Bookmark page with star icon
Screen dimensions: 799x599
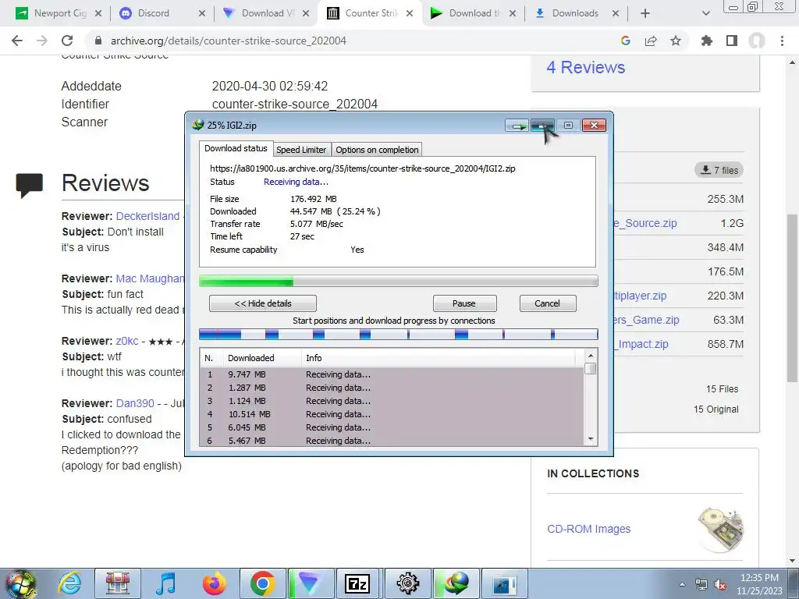[x=676, y=41]
